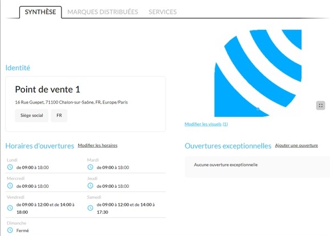The width and height of the screenshot is (330, 236).
Task: Click the Siège social tag
Action: (x=32, y=115)
